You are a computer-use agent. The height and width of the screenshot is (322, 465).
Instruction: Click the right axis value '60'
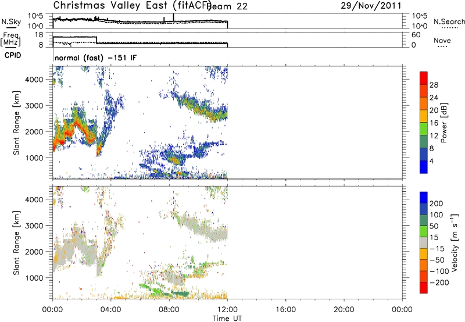tap(416, 35)
